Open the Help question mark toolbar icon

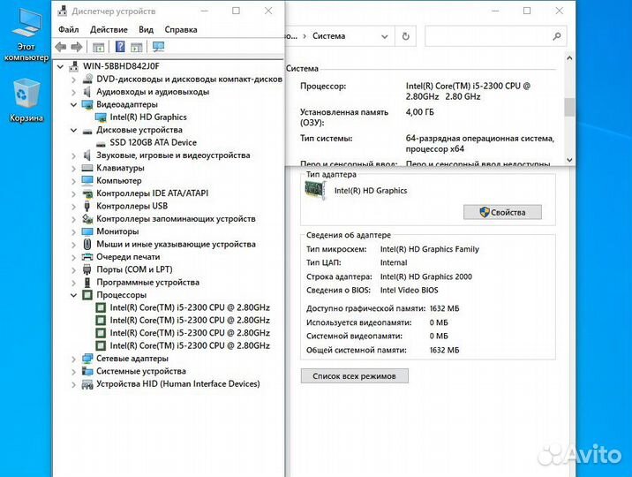120,47
